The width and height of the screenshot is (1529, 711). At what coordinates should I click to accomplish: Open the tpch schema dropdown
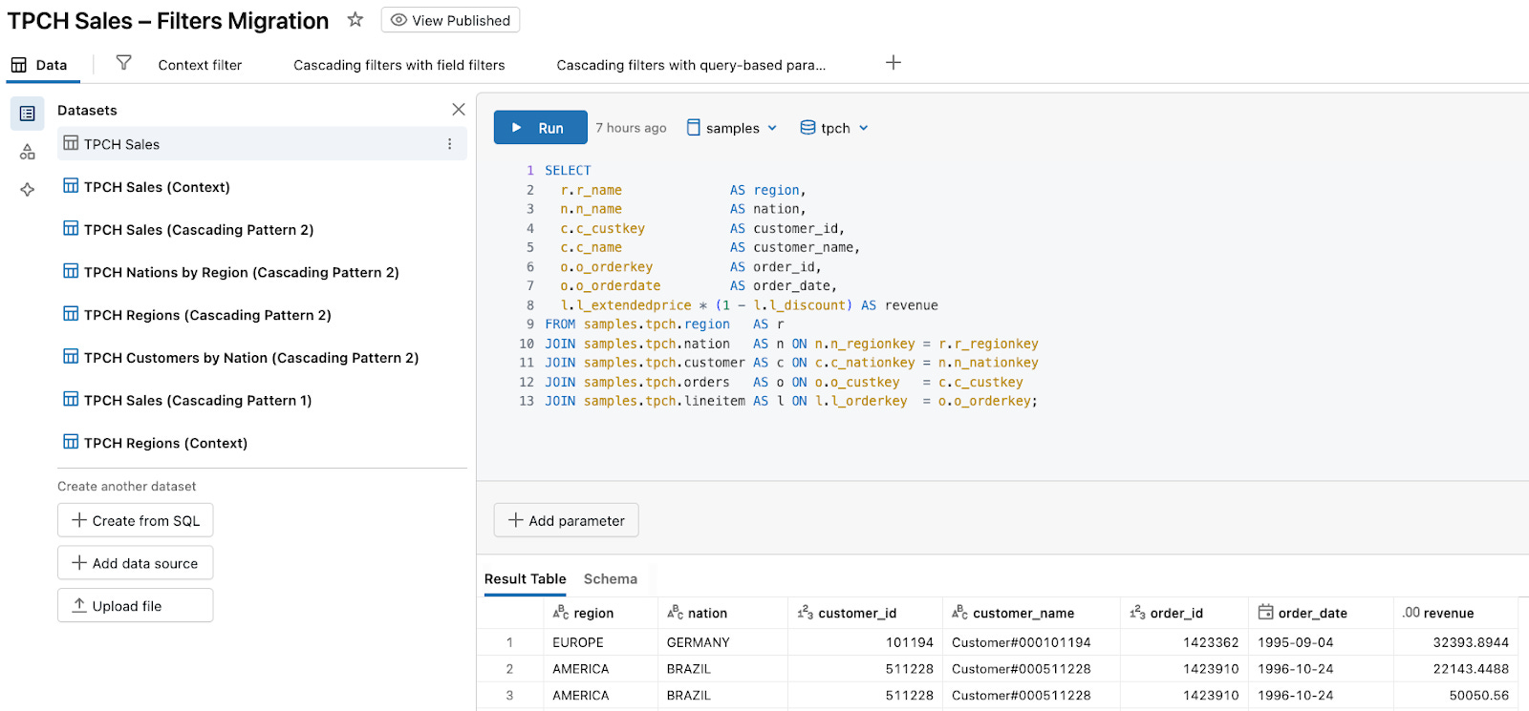click(x=834, y=128)
